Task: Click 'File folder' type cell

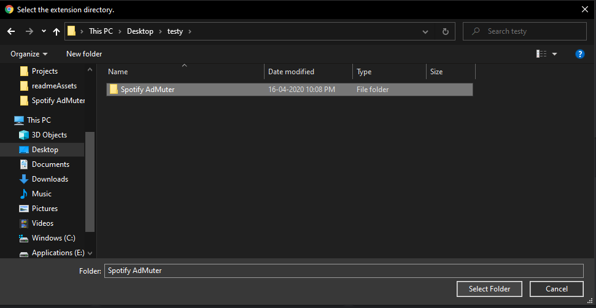Action: click(373, 90)
